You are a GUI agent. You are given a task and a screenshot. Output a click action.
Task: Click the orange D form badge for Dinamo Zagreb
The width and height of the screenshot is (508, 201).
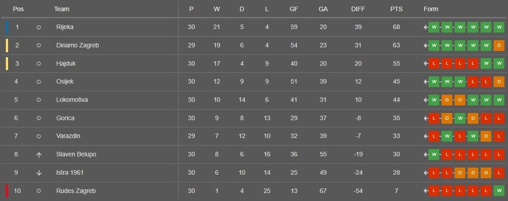point(499,46)
